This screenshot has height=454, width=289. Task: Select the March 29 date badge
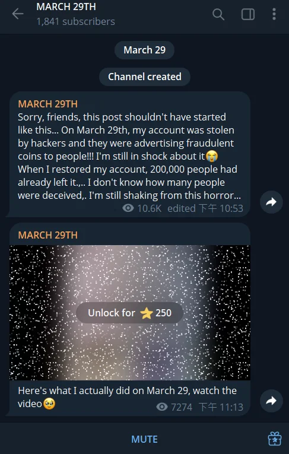145,50
